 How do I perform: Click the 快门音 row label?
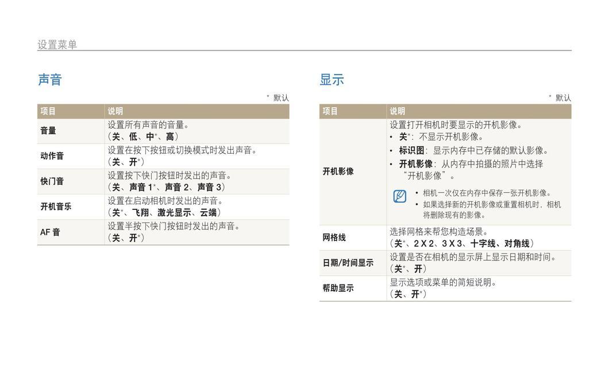(x=52, y=181)
